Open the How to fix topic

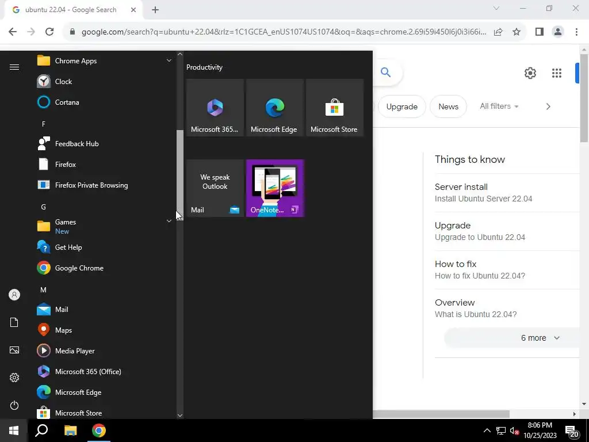pos(507,270)
